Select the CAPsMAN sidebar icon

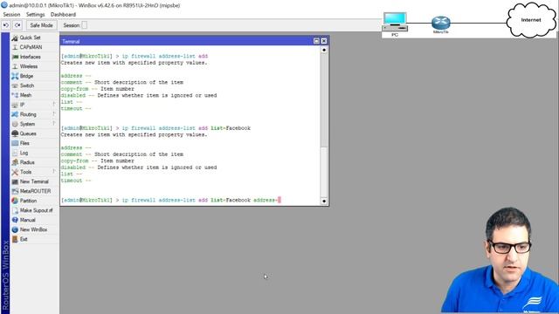click(x=15, y=47)
